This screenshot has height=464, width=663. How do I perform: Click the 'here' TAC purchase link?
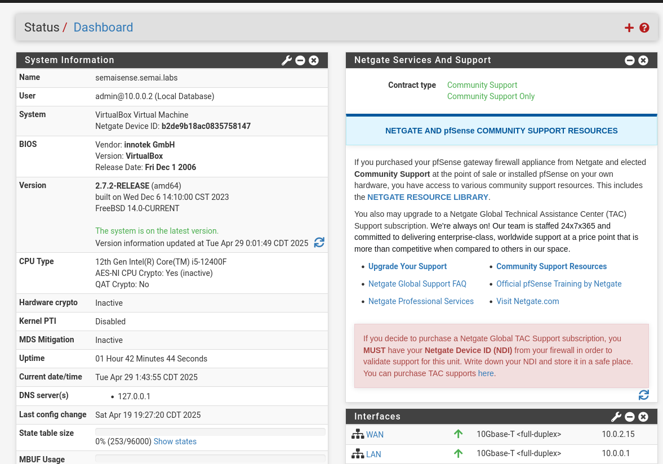tap(486, 373)
